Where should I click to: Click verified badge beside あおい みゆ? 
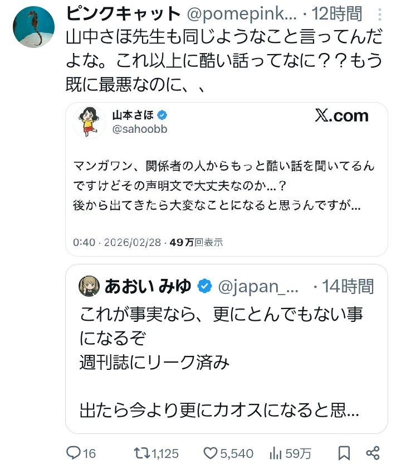coord(205,287)
